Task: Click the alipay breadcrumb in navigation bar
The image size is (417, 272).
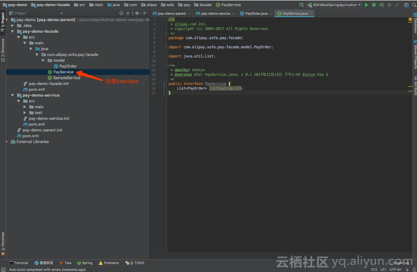Action: (x=149, y=5)
